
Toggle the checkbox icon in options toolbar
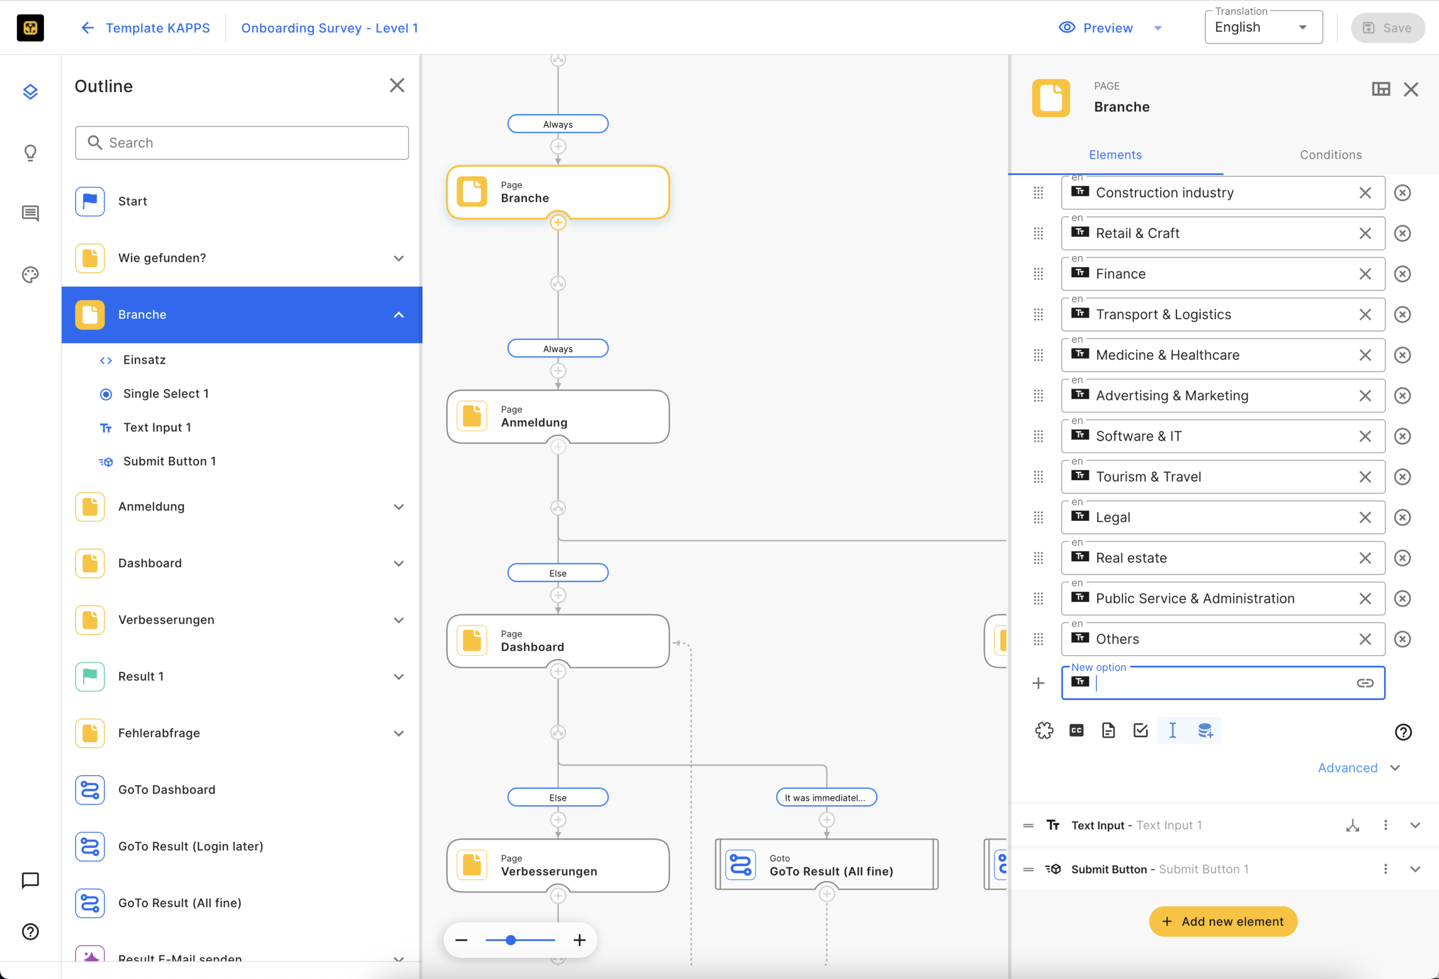click(1140, 730)
